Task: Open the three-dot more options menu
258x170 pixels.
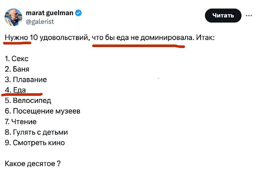Action: pos(249,15)
